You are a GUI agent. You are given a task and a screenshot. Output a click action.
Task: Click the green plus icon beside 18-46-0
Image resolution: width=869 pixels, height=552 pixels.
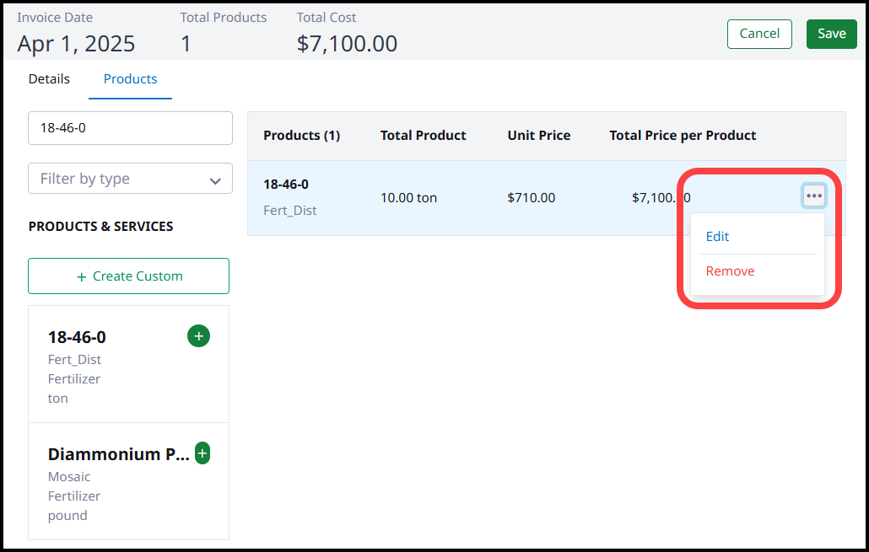click(198, 336)
